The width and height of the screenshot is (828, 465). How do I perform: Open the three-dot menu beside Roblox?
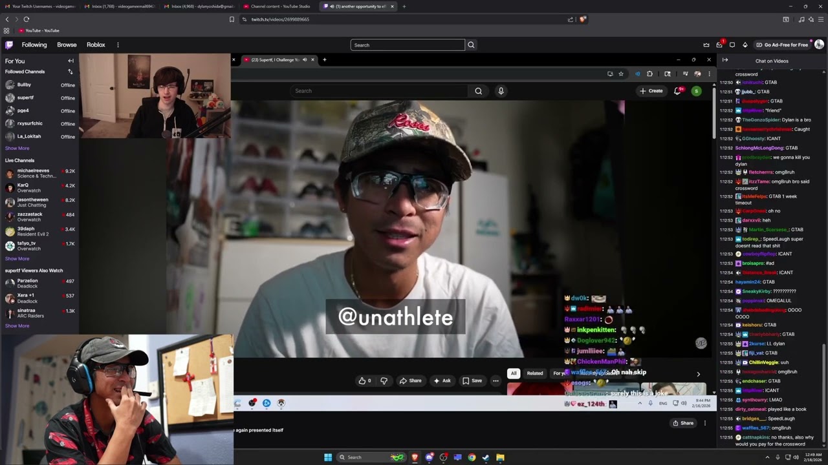pyautogui.click(x=118, y=45)
